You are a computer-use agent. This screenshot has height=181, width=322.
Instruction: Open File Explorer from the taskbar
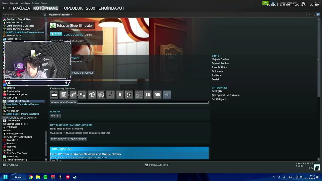click(x=38, y=177)
